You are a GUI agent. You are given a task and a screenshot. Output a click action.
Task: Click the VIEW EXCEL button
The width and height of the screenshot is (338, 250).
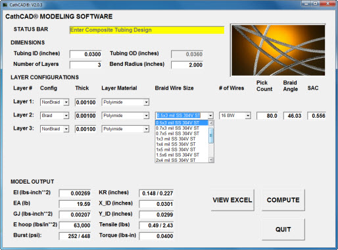pos(232,200)
